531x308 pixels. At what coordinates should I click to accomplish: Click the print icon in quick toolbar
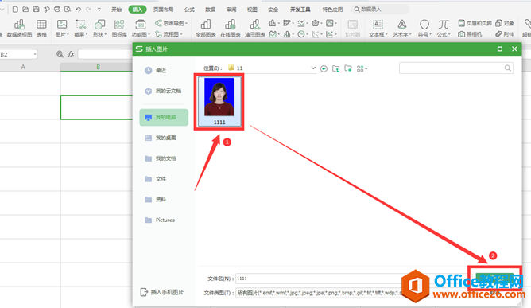(57, 10)
